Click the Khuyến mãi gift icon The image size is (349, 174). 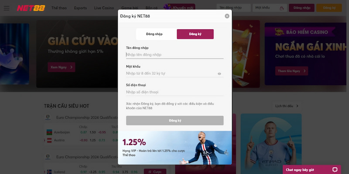167,7
